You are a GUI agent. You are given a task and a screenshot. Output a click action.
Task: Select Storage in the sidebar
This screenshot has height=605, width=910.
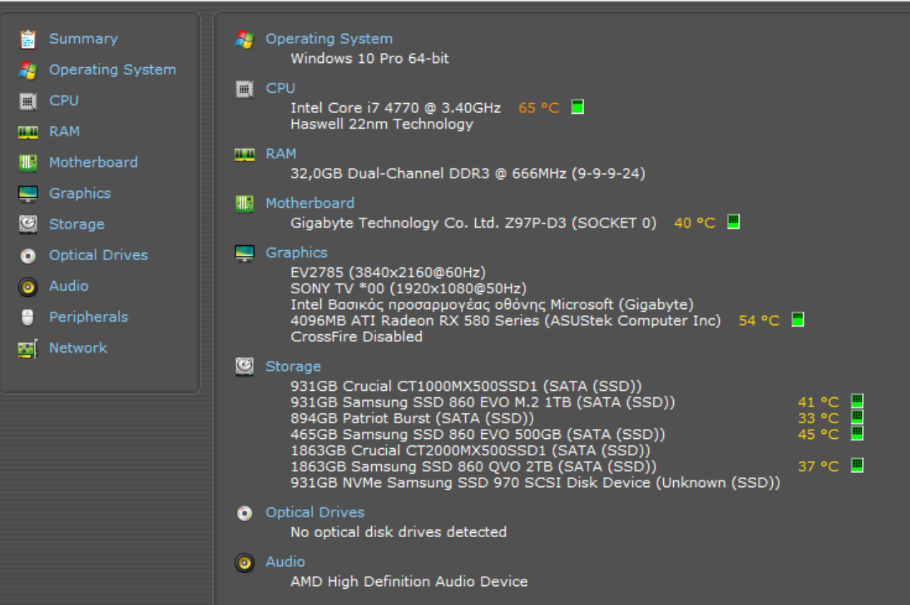point(76,225)
